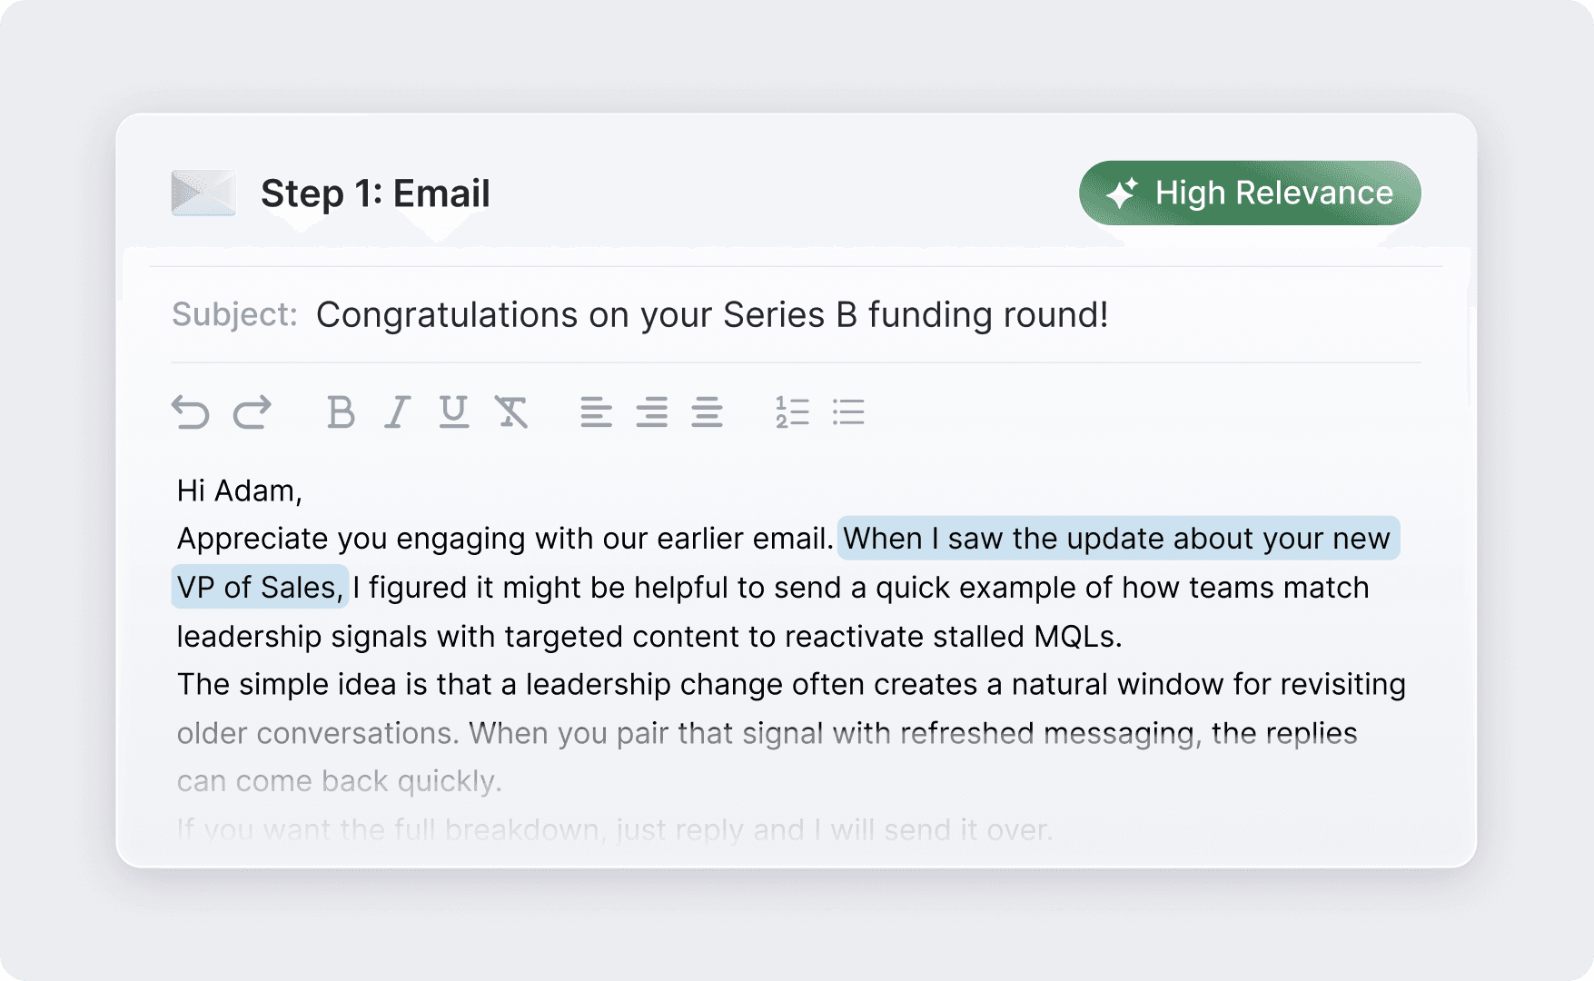
Task: Apply center text alignment
Action: pyautogui.click(x=652, y=413)
